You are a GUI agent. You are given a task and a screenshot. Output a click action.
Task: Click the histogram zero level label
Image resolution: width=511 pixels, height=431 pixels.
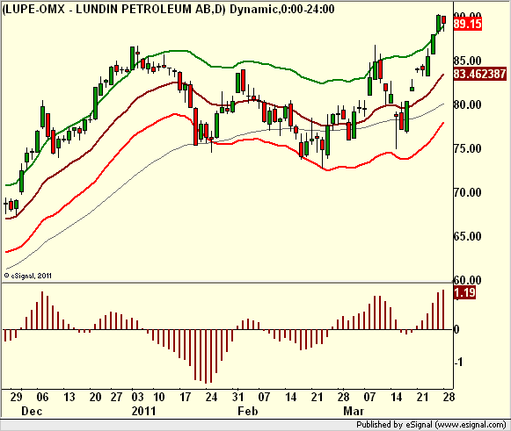point(456,329)
